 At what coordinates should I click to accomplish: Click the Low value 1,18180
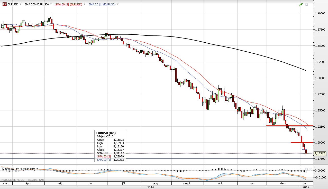(x=119, y=146)
